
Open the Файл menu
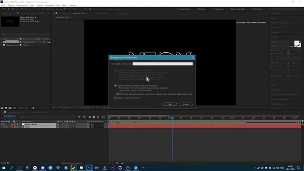click(x=3, y=5)
